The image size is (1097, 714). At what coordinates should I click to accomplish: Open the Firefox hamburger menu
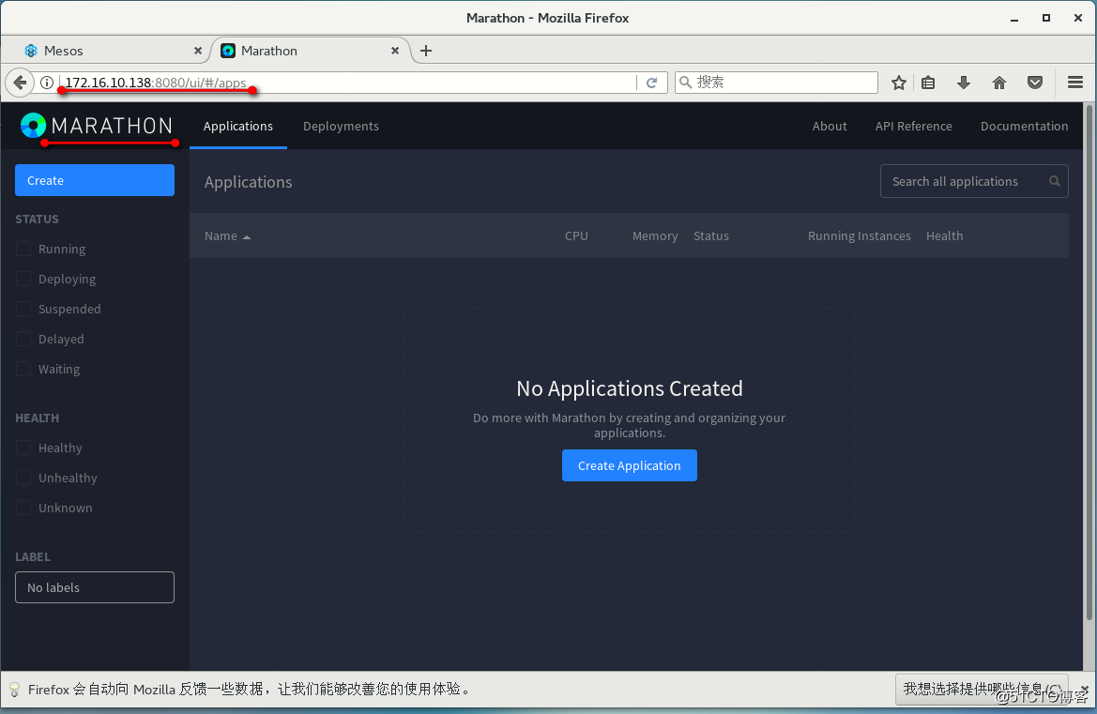(x=1075, y=83)
